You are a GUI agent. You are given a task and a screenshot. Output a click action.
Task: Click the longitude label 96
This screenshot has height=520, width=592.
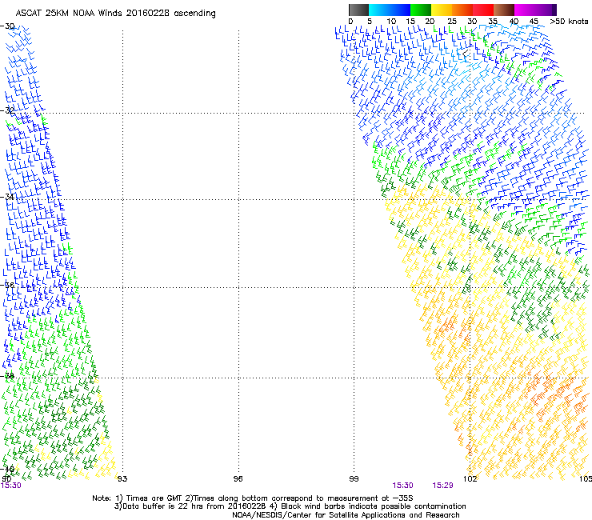[238, 479]
